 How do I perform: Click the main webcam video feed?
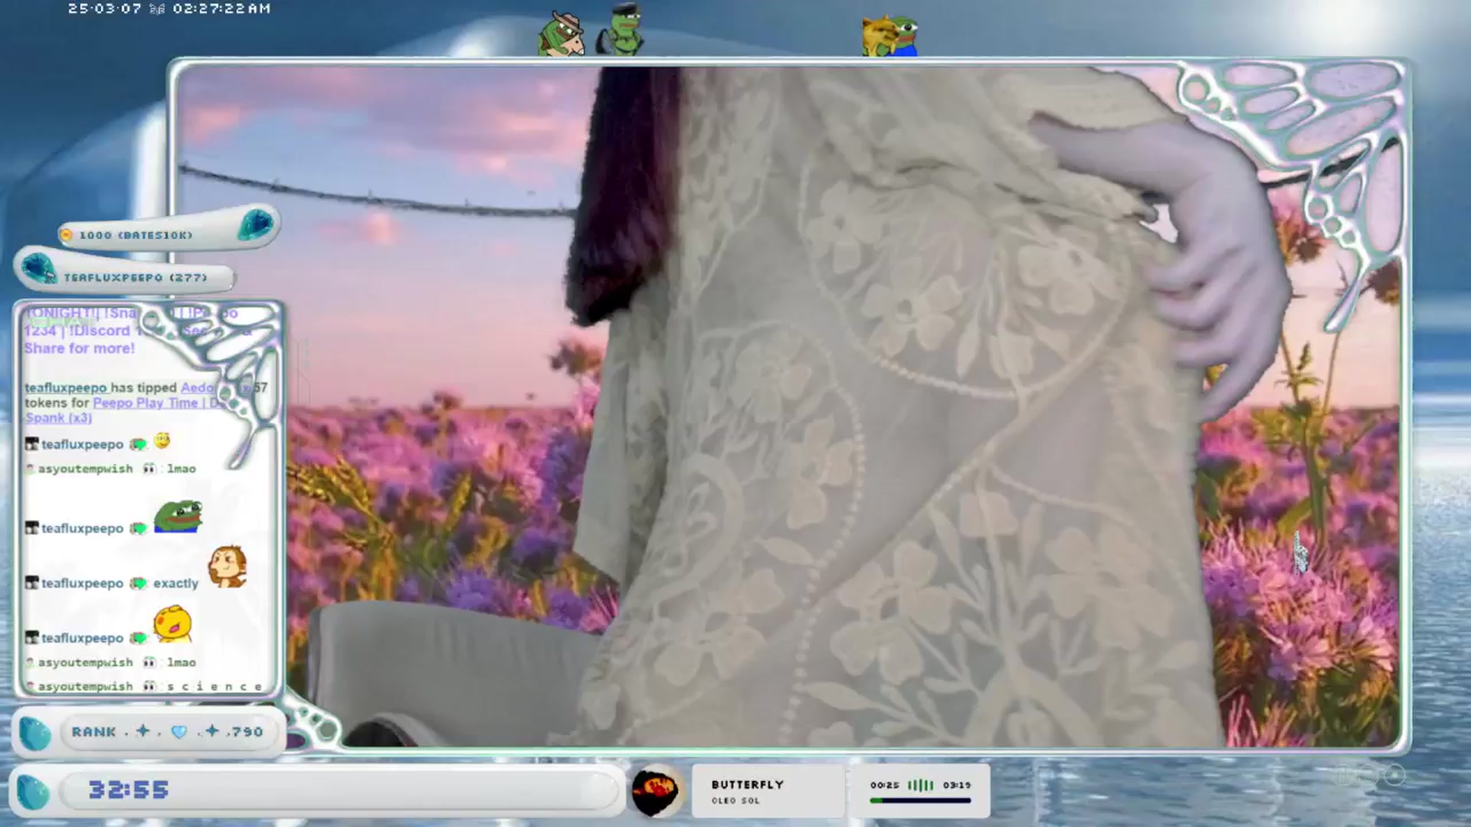[x=789, y=406]
